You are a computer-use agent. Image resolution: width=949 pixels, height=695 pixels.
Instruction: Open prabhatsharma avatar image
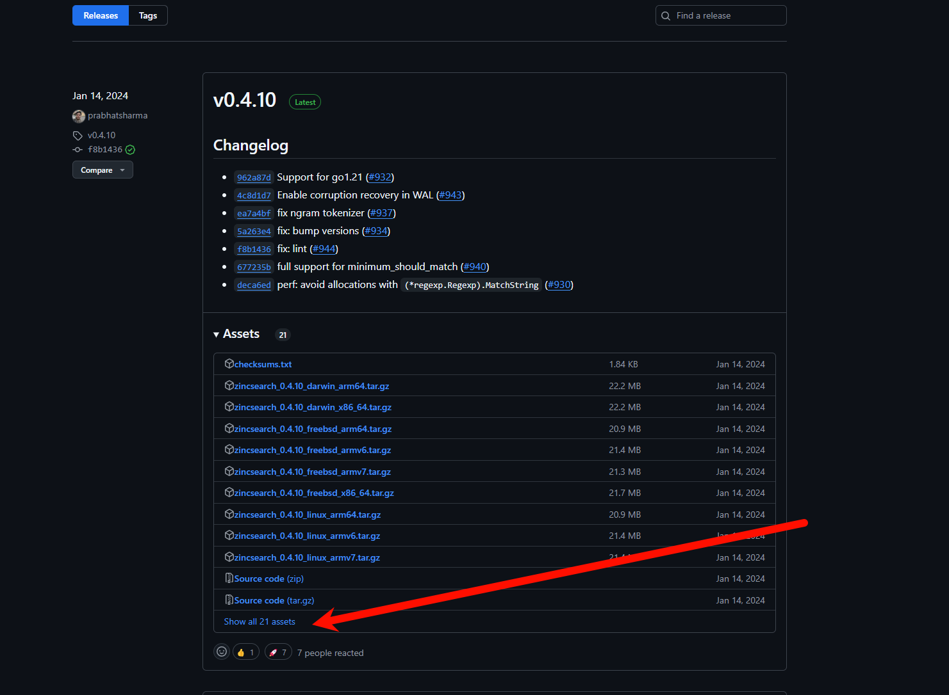[x=79, y=116]
